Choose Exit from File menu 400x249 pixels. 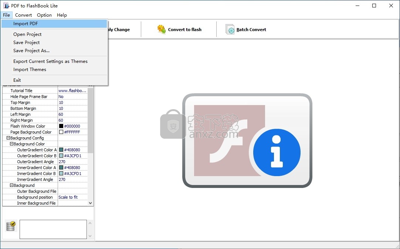pos(54,80)
